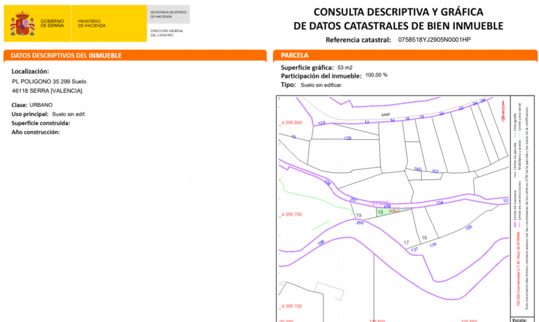Click blue parcel number 12A on map

[322, 123]
